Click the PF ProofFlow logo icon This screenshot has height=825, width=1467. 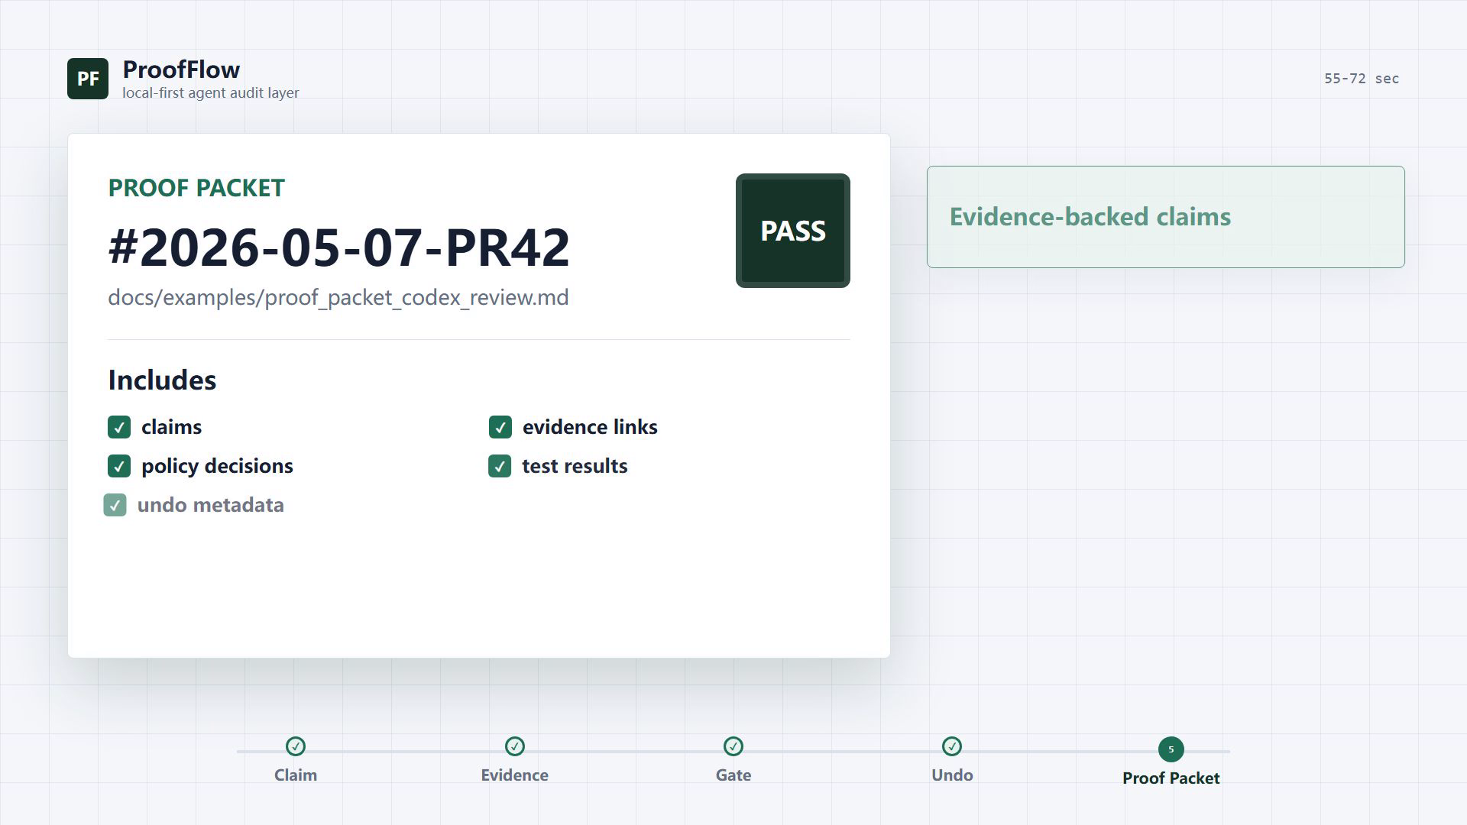pyautogui.click(x=88, y=79)
